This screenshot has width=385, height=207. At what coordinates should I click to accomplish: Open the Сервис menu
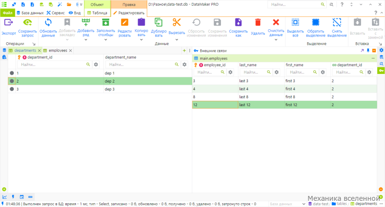point(56,13)
